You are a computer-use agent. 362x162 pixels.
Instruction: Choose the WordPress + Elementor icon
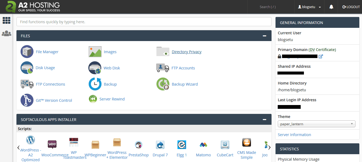click(117, 142)
